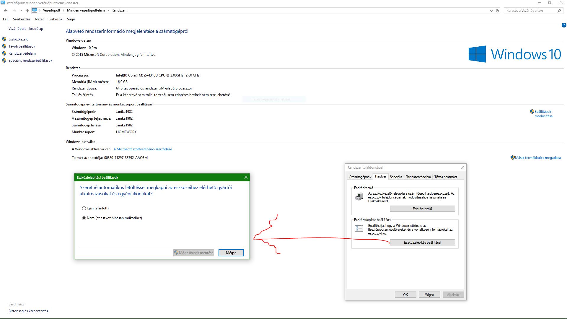
Task: Switch to the Rendszervédelem tab
Action: [418, 177]
